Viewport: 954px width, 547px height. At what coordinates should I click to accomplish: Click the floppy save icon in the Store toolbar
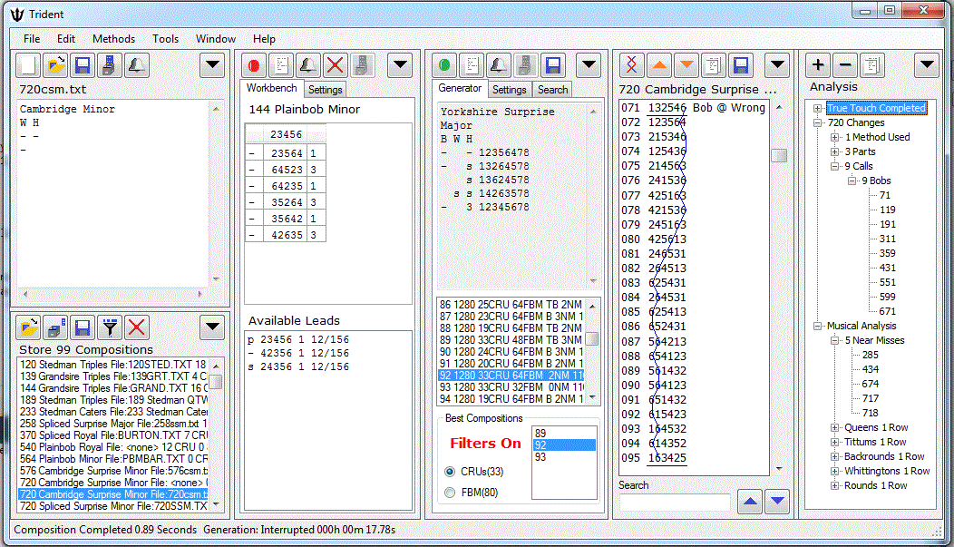coord(83,328)
